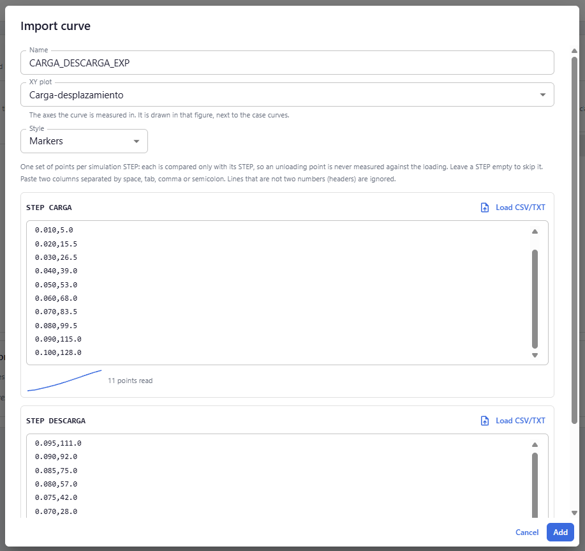Click the line 0.085,75.0 in STEP DESCARGA

(56, 471)
